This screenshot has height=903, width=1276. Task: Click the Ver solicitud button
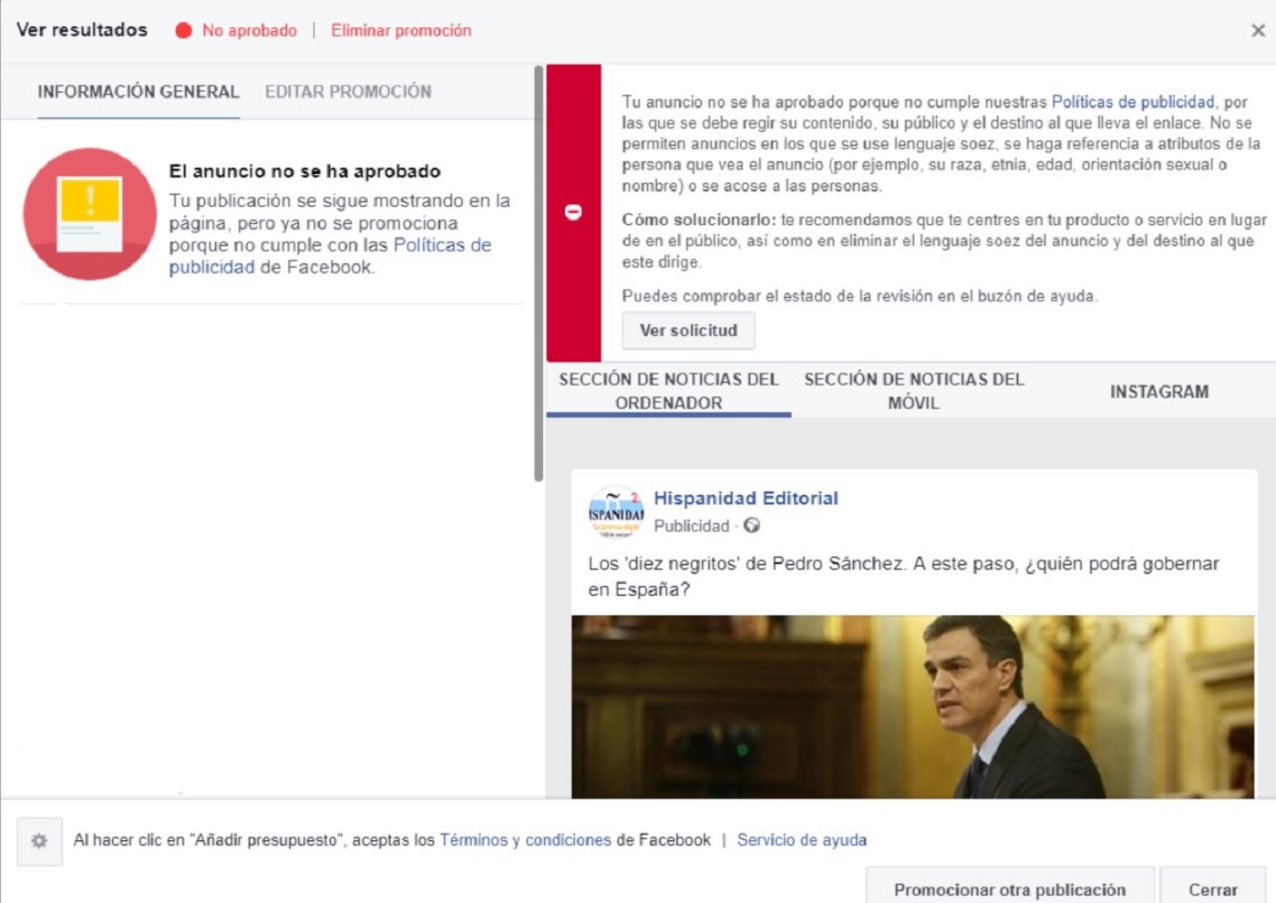[688, 331]
